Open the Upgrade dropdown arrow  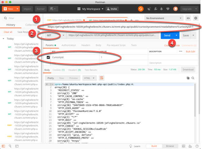196,9
